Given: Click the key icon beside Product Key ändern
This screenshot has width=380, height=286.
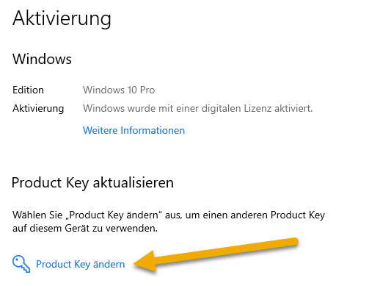Looking at the screenshot, I should 21,264.
